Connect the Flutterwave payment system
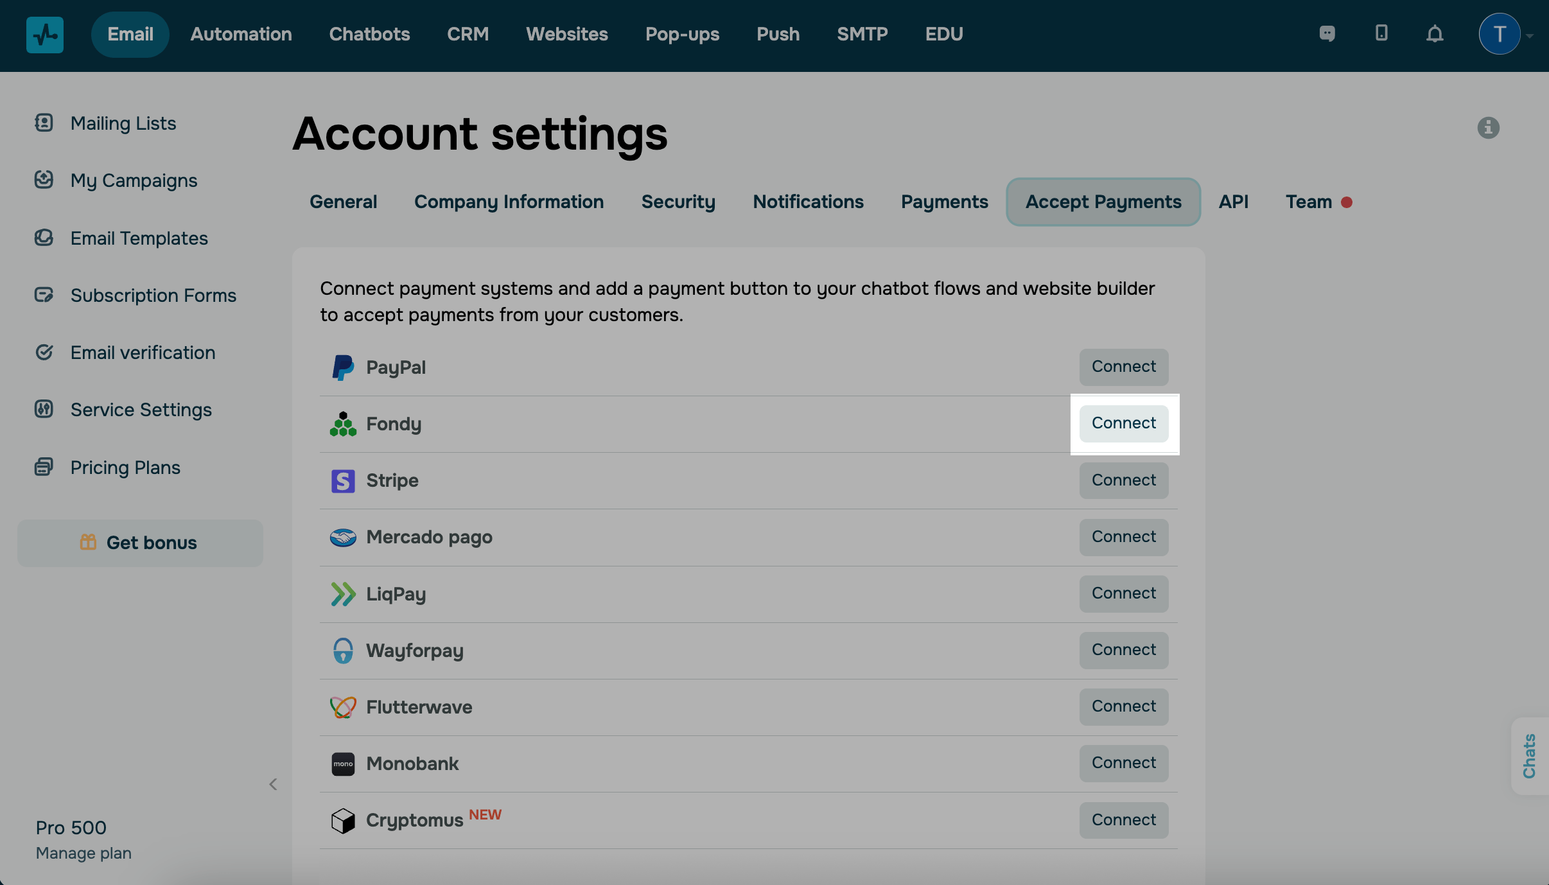Image resolution: width=1549 pixels, height=885 pixels. click(1124, 706)
